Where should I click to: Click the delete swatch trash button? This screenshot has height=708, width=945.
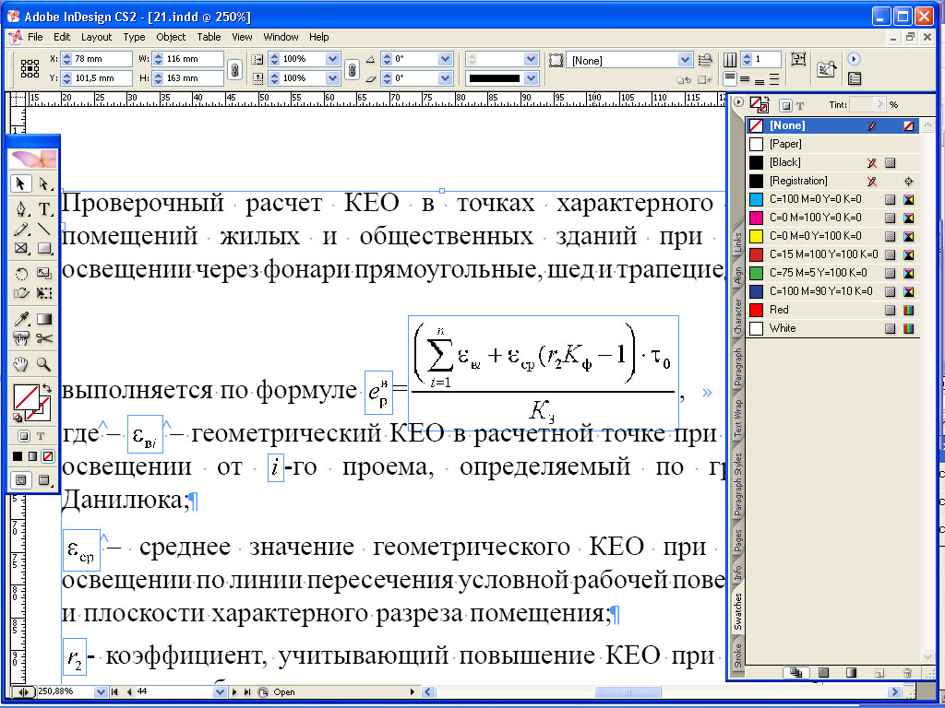pos(907,673)
